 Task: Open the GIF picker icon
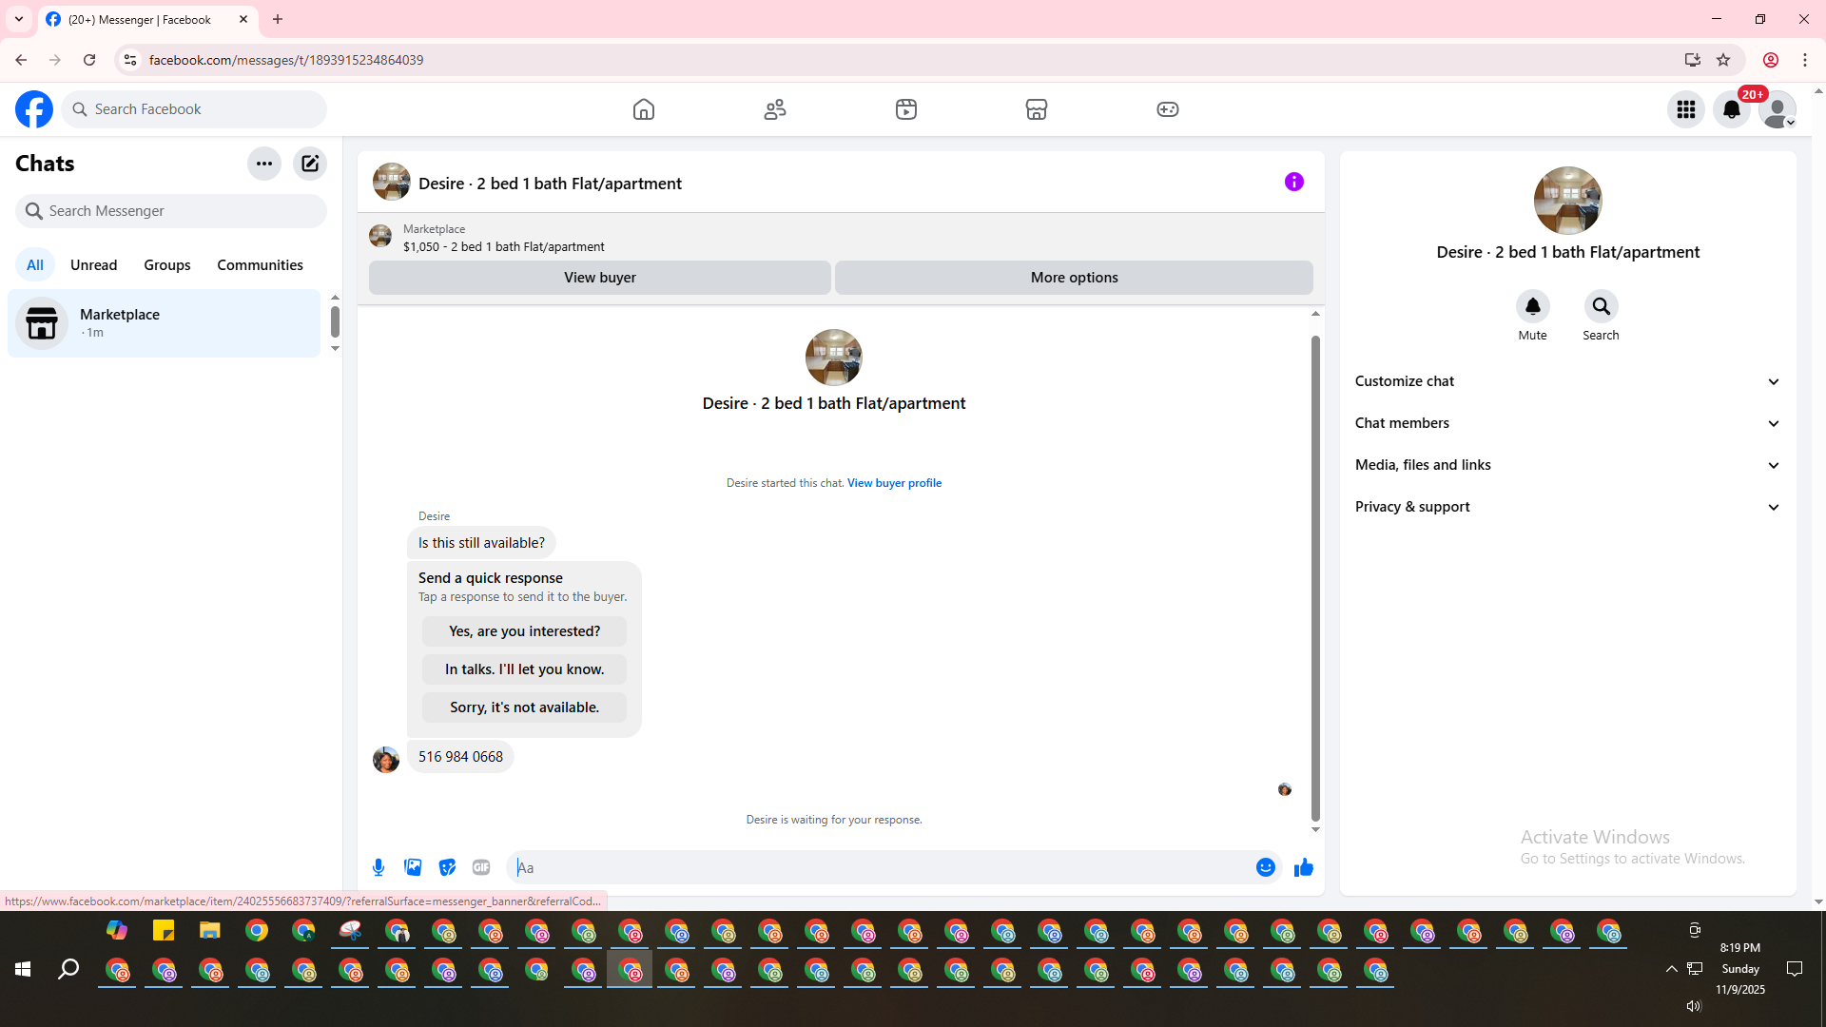(481, 867)
